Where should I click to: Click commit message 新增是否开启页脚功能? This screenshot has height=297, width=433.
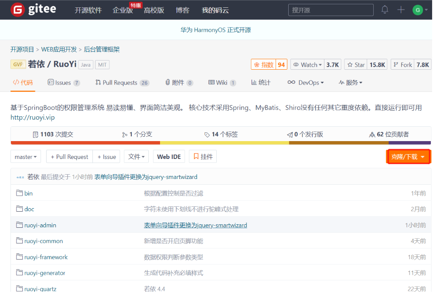[174, 241]
